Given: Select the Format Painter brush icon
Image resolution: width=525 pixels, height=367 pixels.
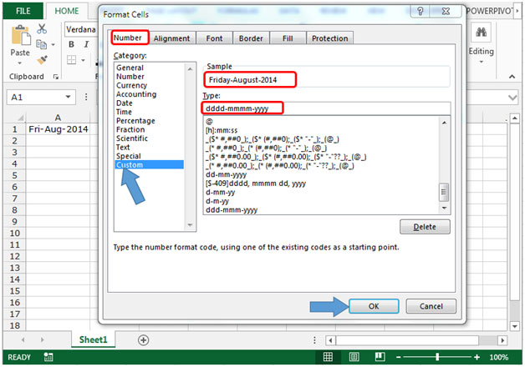Looking at the screenshot, I should point(42,60).
